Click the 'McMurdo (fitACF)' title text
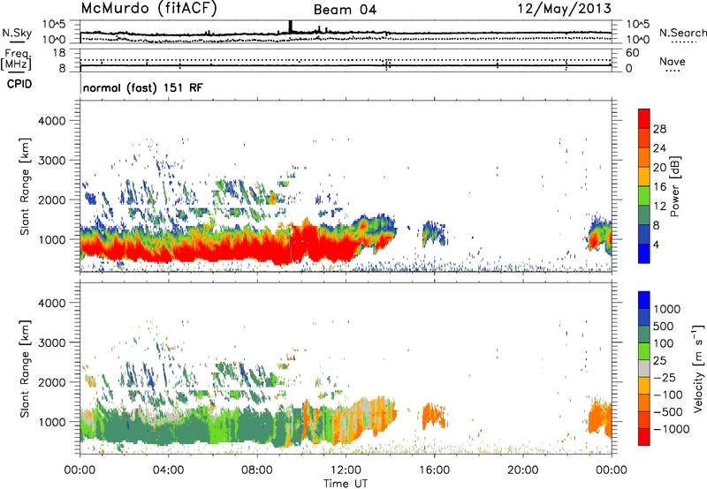The image size is (707, 489). point(148,9)
